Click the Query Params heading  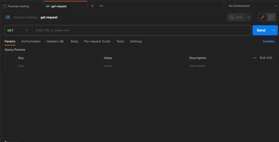click(x=15, y=50)
